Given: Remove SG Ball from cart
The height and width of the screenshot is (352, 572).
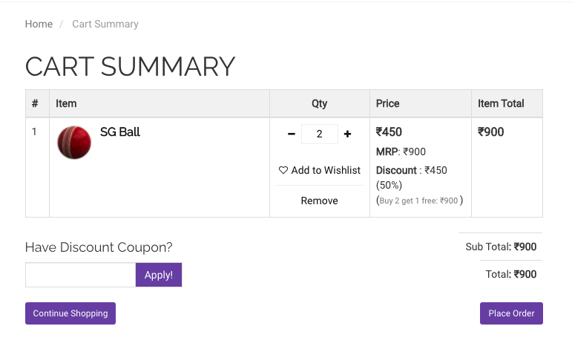Looking at the screenshot, I should tap(319, 201).
